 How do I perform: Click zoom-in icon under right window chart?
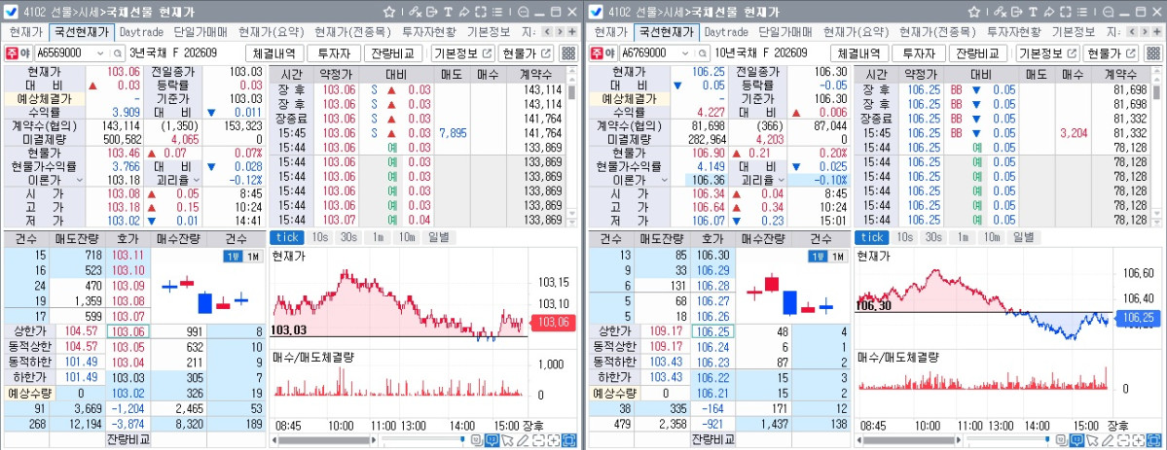1139,440
